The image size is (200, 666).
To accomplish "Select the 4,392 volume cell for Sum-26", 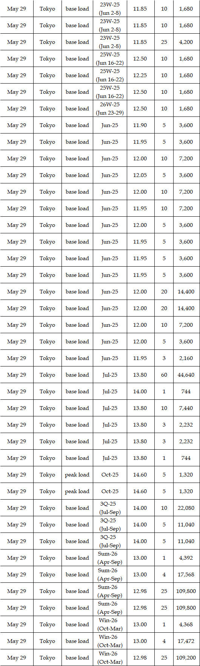I will pyautogui.click(x=186, y=558).
